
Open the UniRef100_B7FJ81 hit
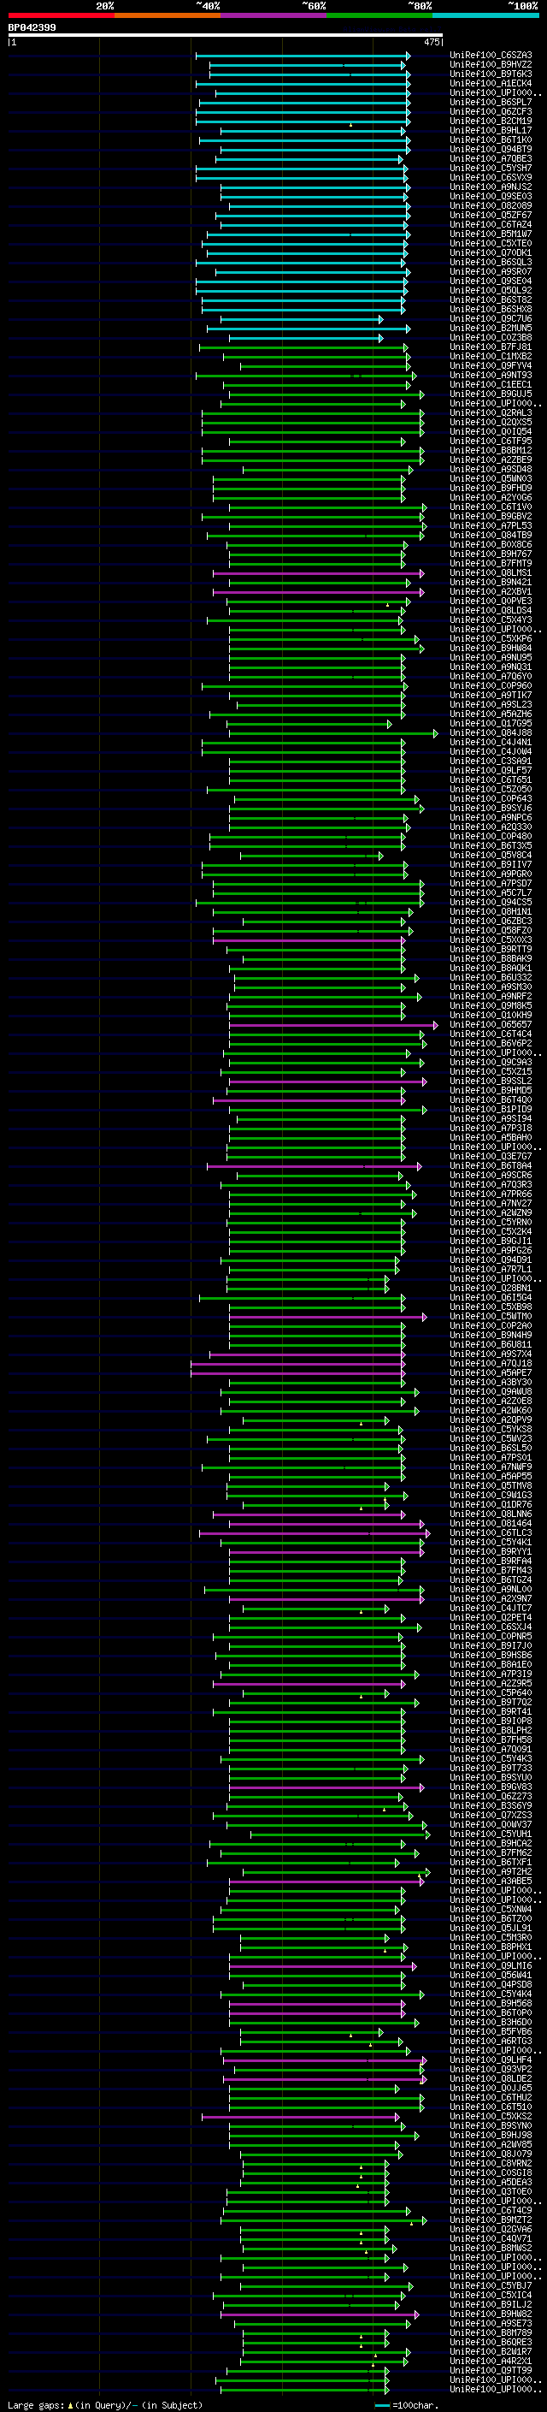(x=491, y=347)
